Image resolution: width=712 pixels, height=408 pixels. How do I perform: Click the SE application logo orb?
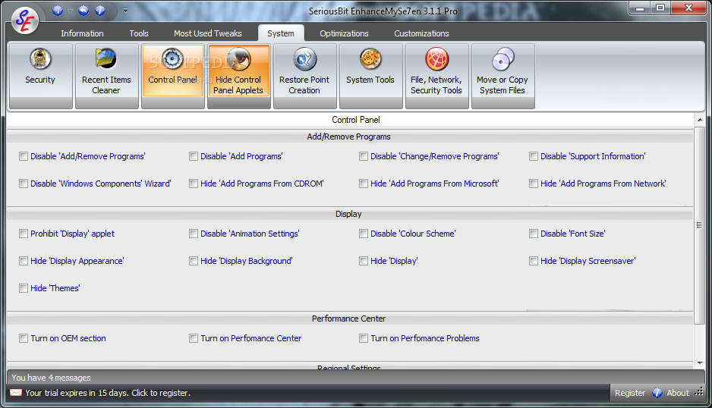click(24, 20)
